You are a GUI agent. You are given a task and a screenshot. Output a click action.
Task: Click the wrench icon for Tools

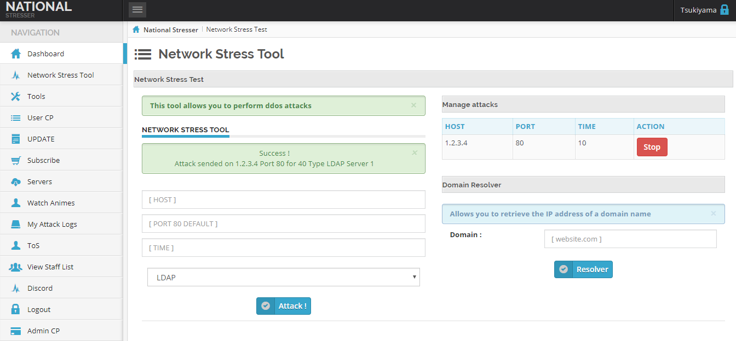16,96
